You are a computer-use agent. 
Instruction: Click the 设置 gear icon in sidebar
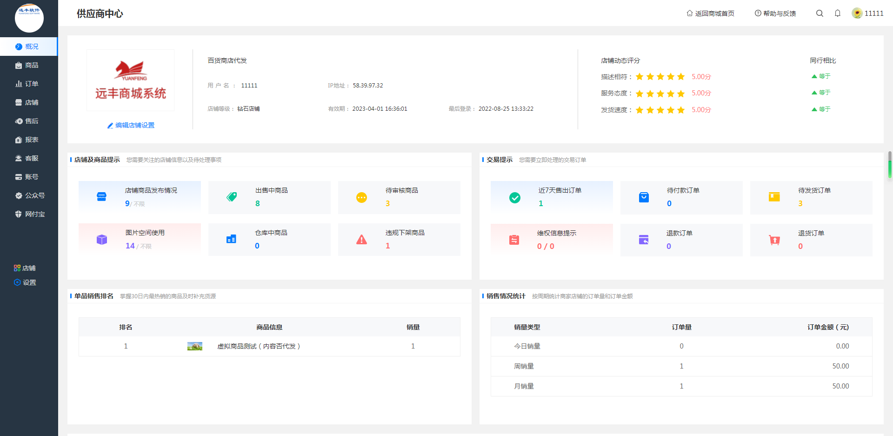(17, 282)
